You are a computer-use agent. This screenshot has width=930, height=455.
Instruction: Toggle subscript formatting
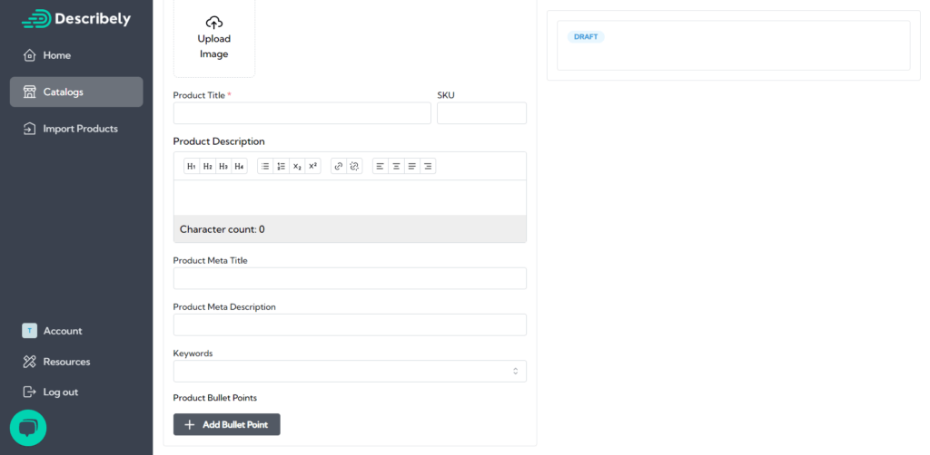[x=297, y=166]
